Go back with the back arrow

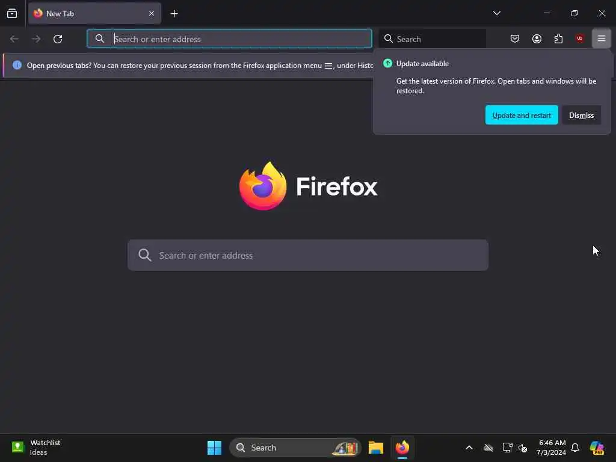14,39
